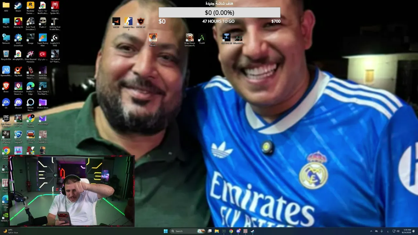
Task: Open the ApowerMirror desktop shortcut
Action: [x=6, y=71]
